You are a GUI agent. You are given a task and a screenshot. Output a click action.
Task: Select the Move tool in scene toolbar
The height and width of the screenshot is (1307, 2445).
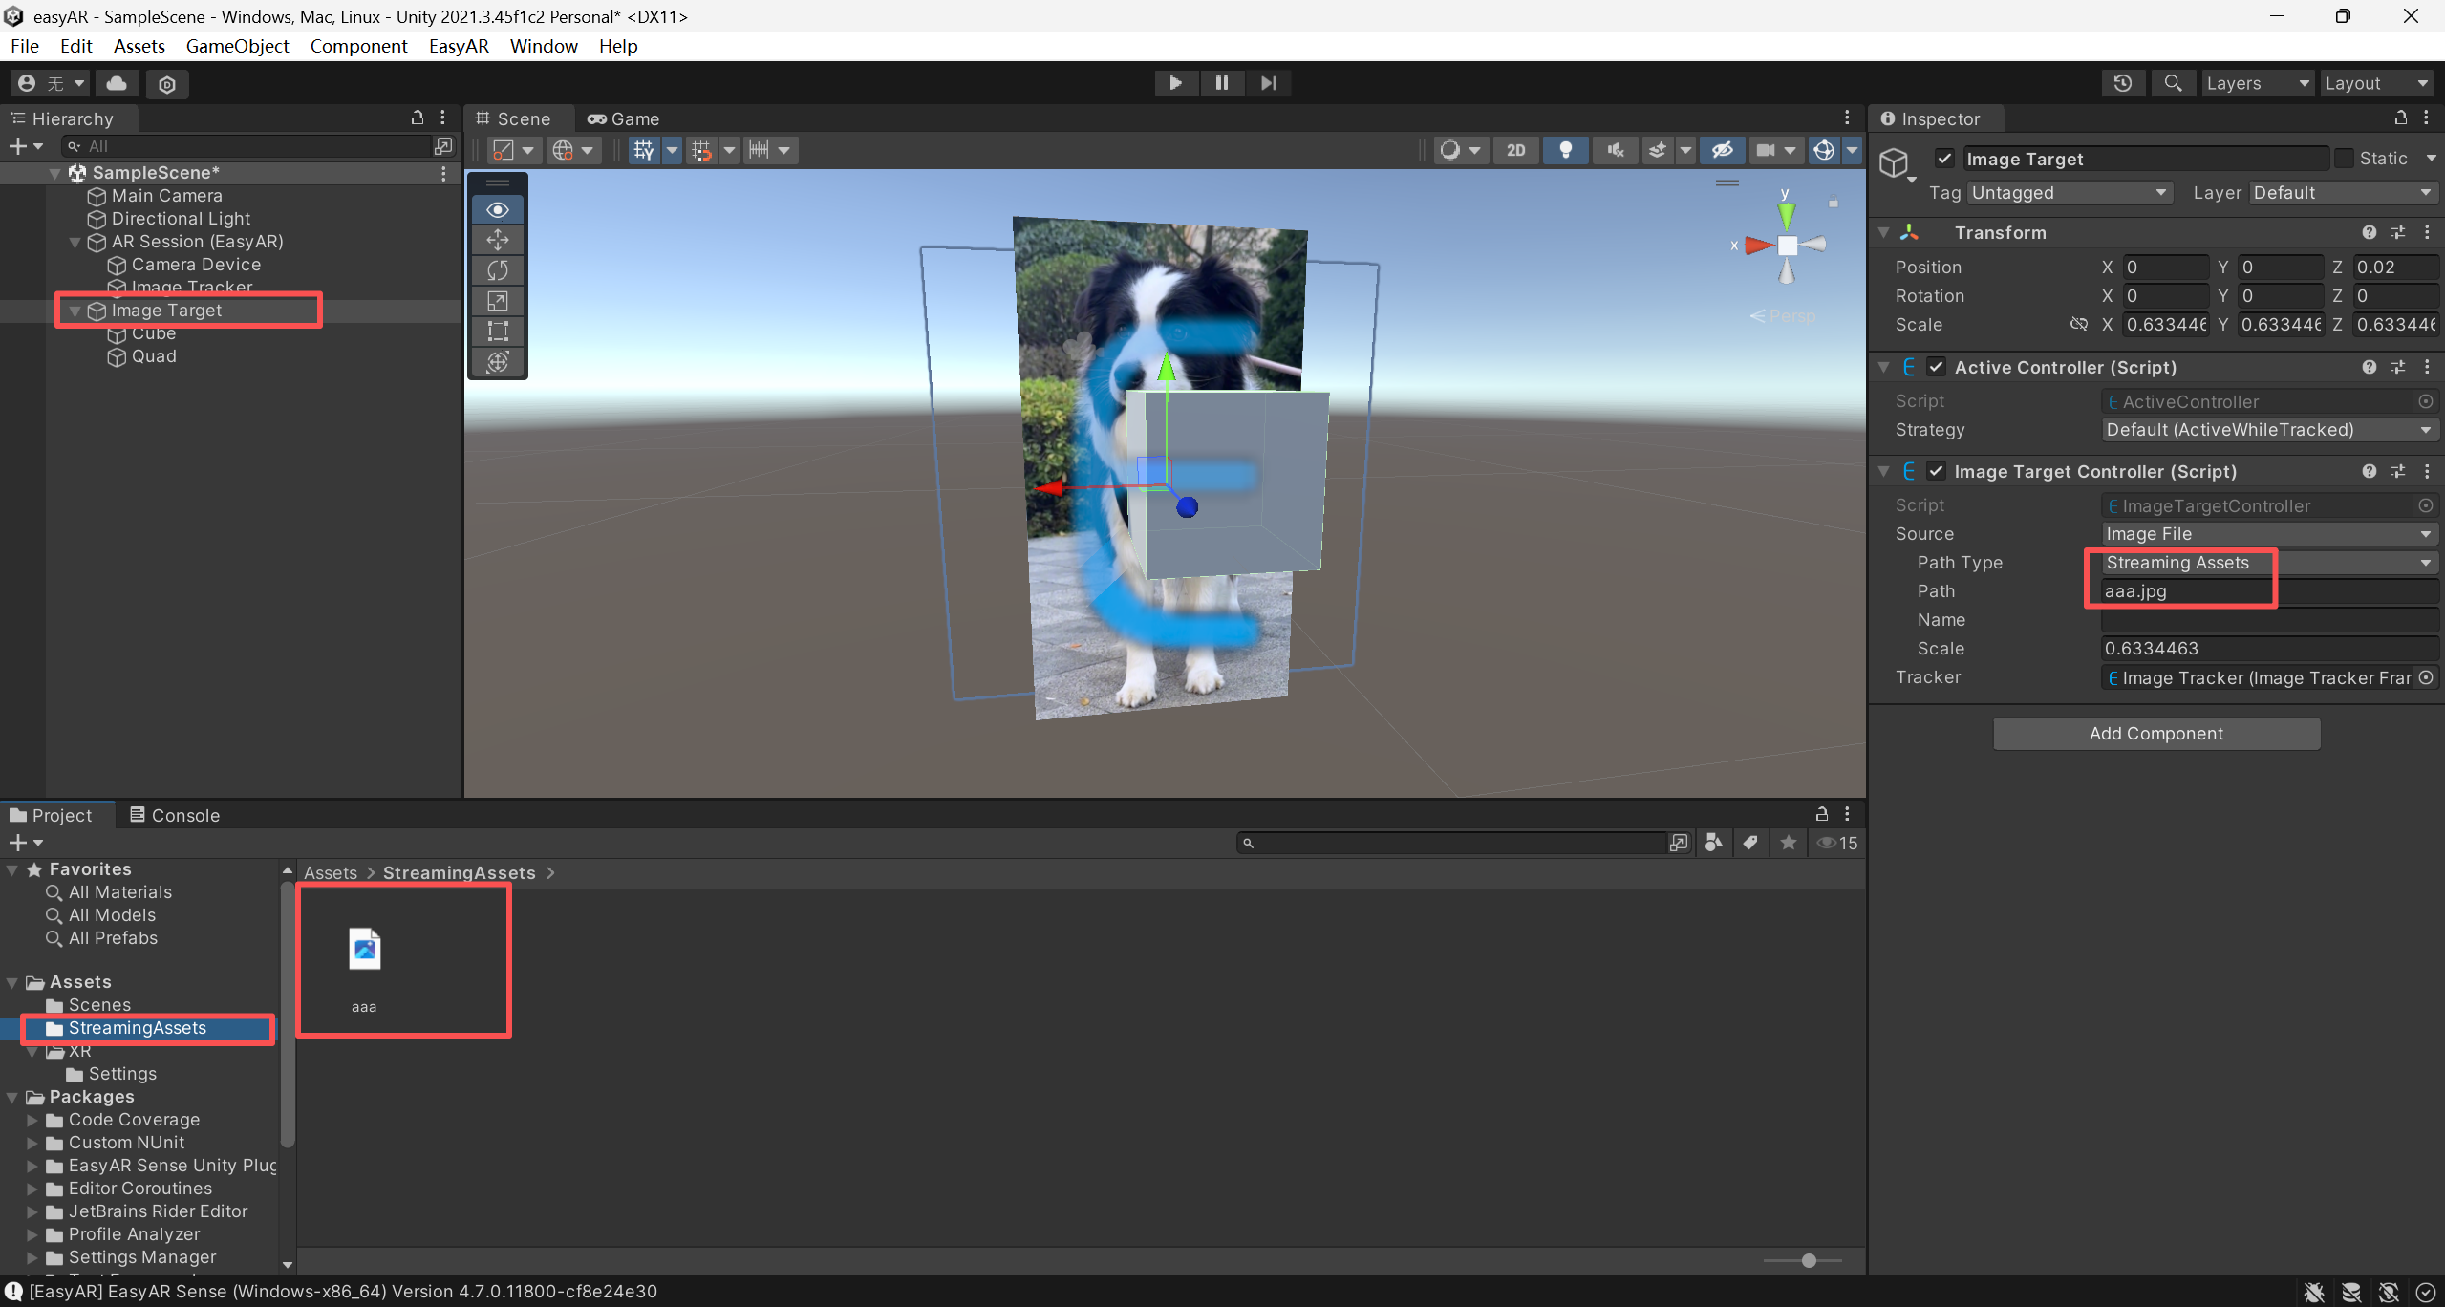point(498,240)
